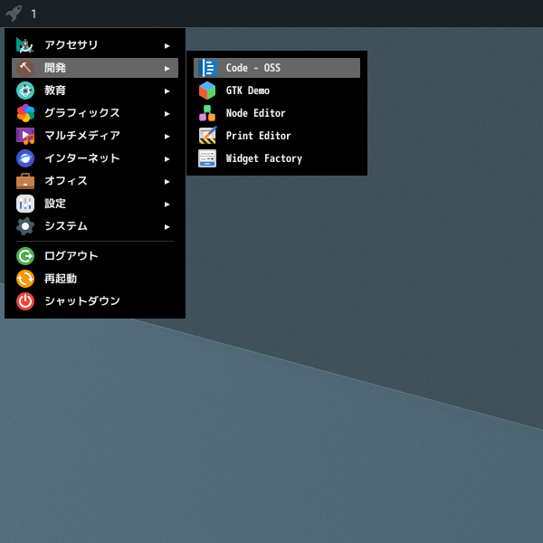Screen dimensions: 543x543
Task: Expand the マルチメディア submenu arrow
Action: click(167, 136)
